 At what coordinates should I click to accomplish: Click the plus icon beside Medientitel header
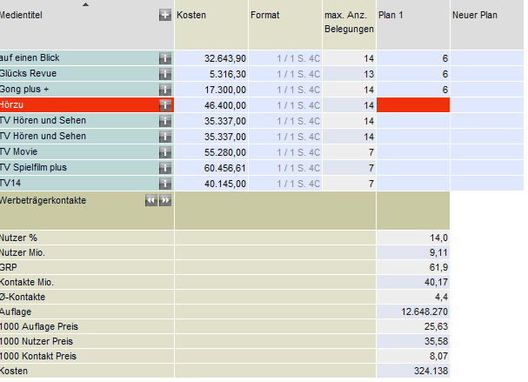[165, 15]
